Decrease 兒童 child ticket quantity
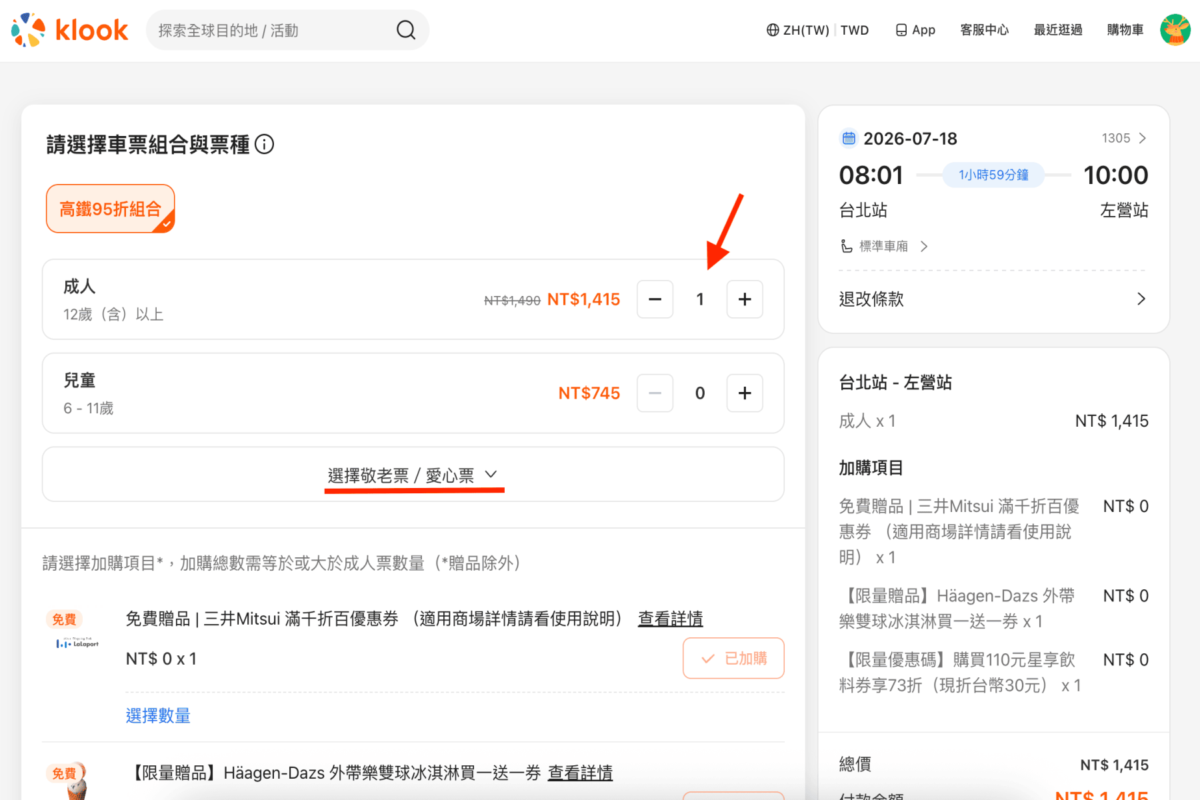 [655, 393]
